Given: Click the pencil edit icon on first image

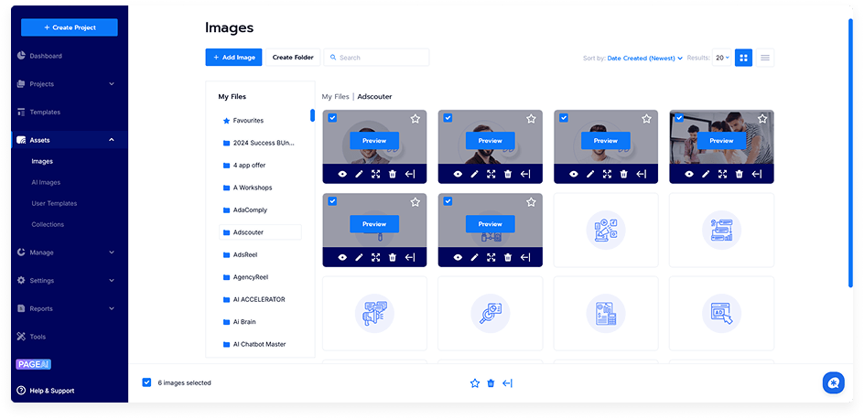Looking at the screenshot, I should pyautogui.click(x=359, y=174).
